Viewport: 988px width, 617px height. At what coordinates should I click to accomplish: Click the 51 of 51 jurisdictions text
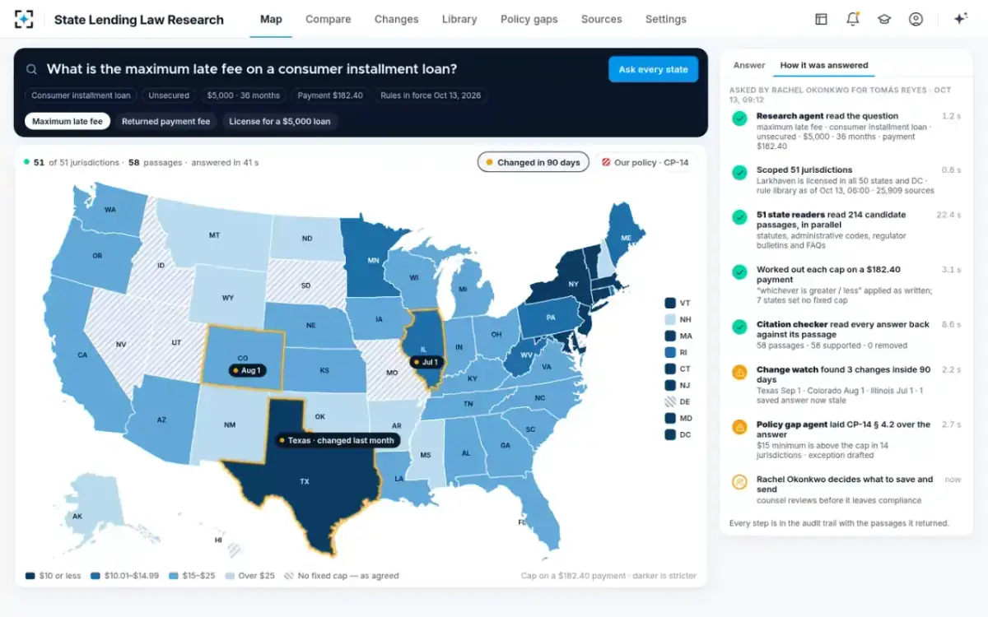point(77,162)
